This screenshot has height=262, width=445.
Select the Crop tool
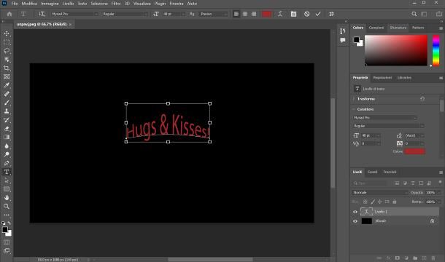(x=7, y=68)
